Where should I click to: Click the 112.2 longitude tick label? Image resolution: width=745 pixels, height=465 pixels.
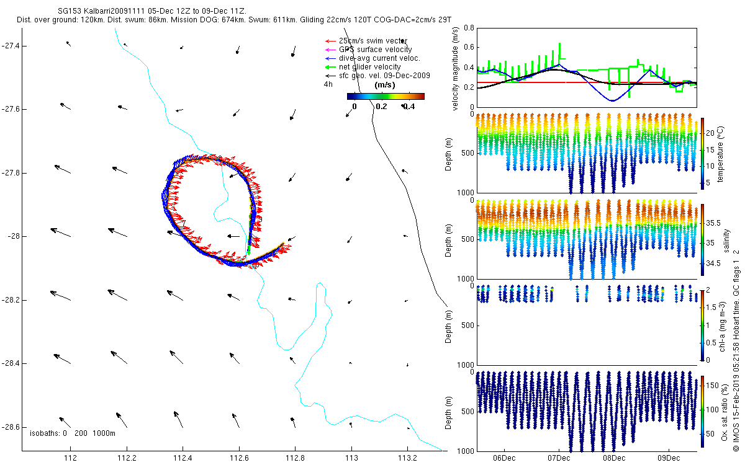[x=127, y=458]
